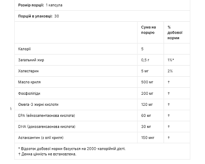The width and height of the screenshot is (205, 164).
Task: Click the 0,5 г amount value
Action: pos(145,60)
